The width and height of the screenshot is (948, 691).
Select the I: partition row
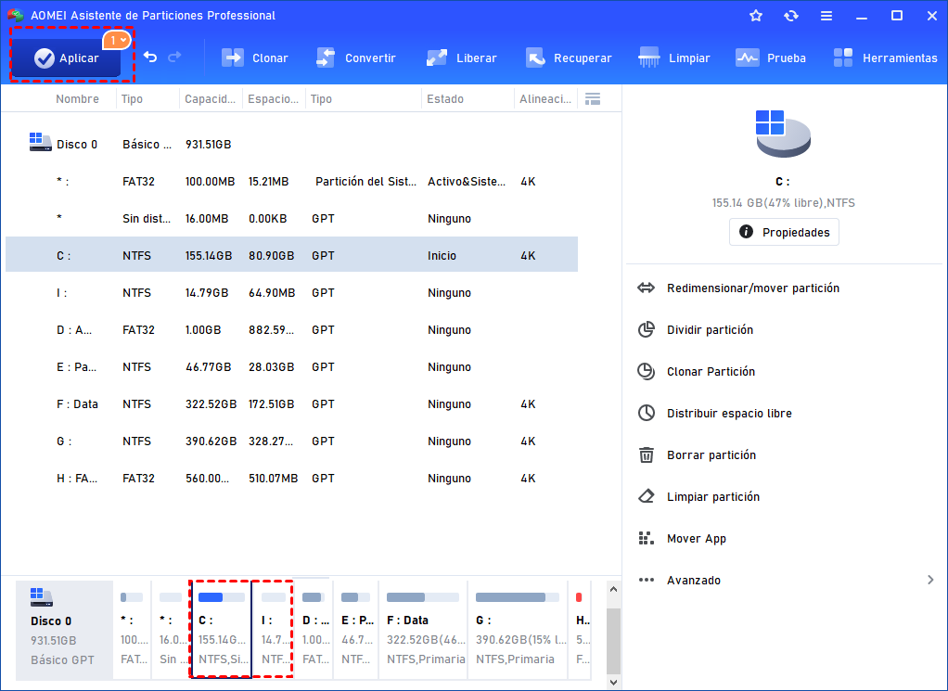(291, 292)
